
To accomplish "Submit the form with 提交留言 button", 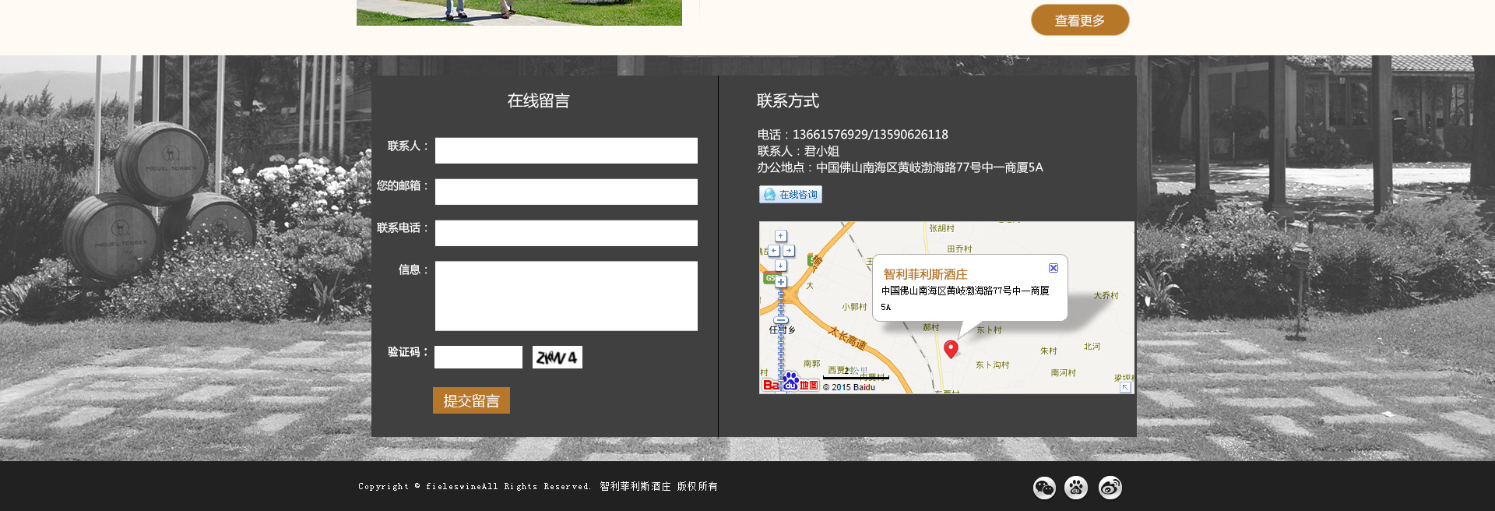I will (471, 400).
